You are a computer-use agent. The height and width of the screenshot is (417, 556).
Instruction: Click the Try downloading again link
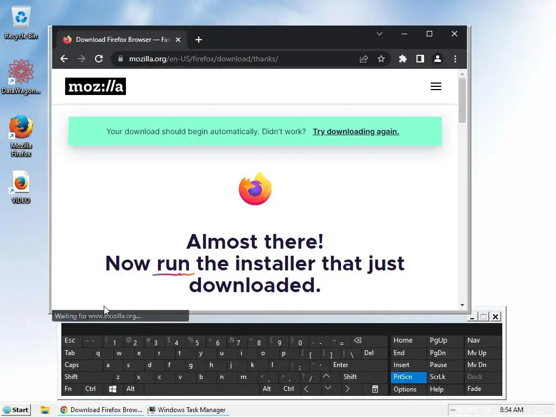click(356, 131)
